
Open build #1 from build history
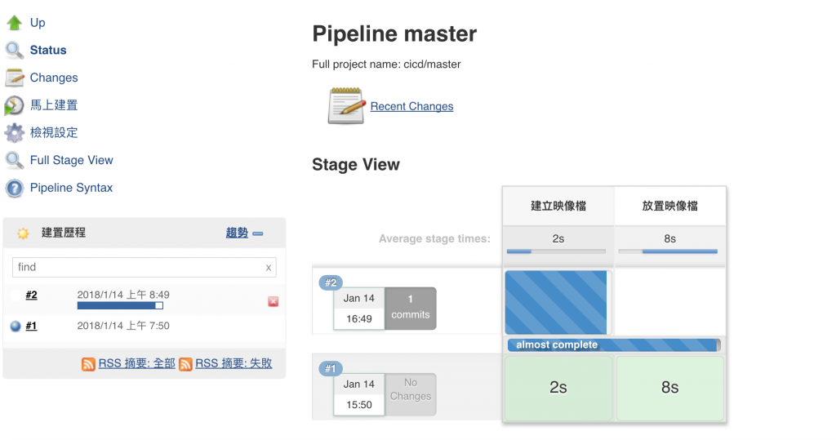(x=31, y=326)
